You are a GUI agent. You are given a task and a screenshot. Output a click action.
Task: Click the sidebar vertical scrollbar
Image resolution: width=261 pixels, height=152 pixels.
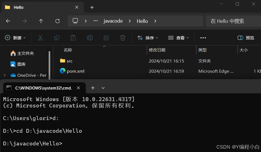click(49, 65)
